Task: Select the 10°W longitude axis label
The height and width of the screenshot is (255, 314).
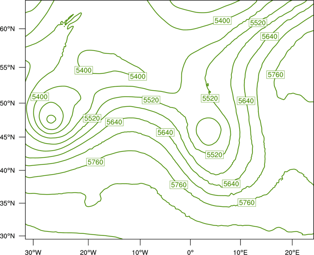Action: point(140,252)
